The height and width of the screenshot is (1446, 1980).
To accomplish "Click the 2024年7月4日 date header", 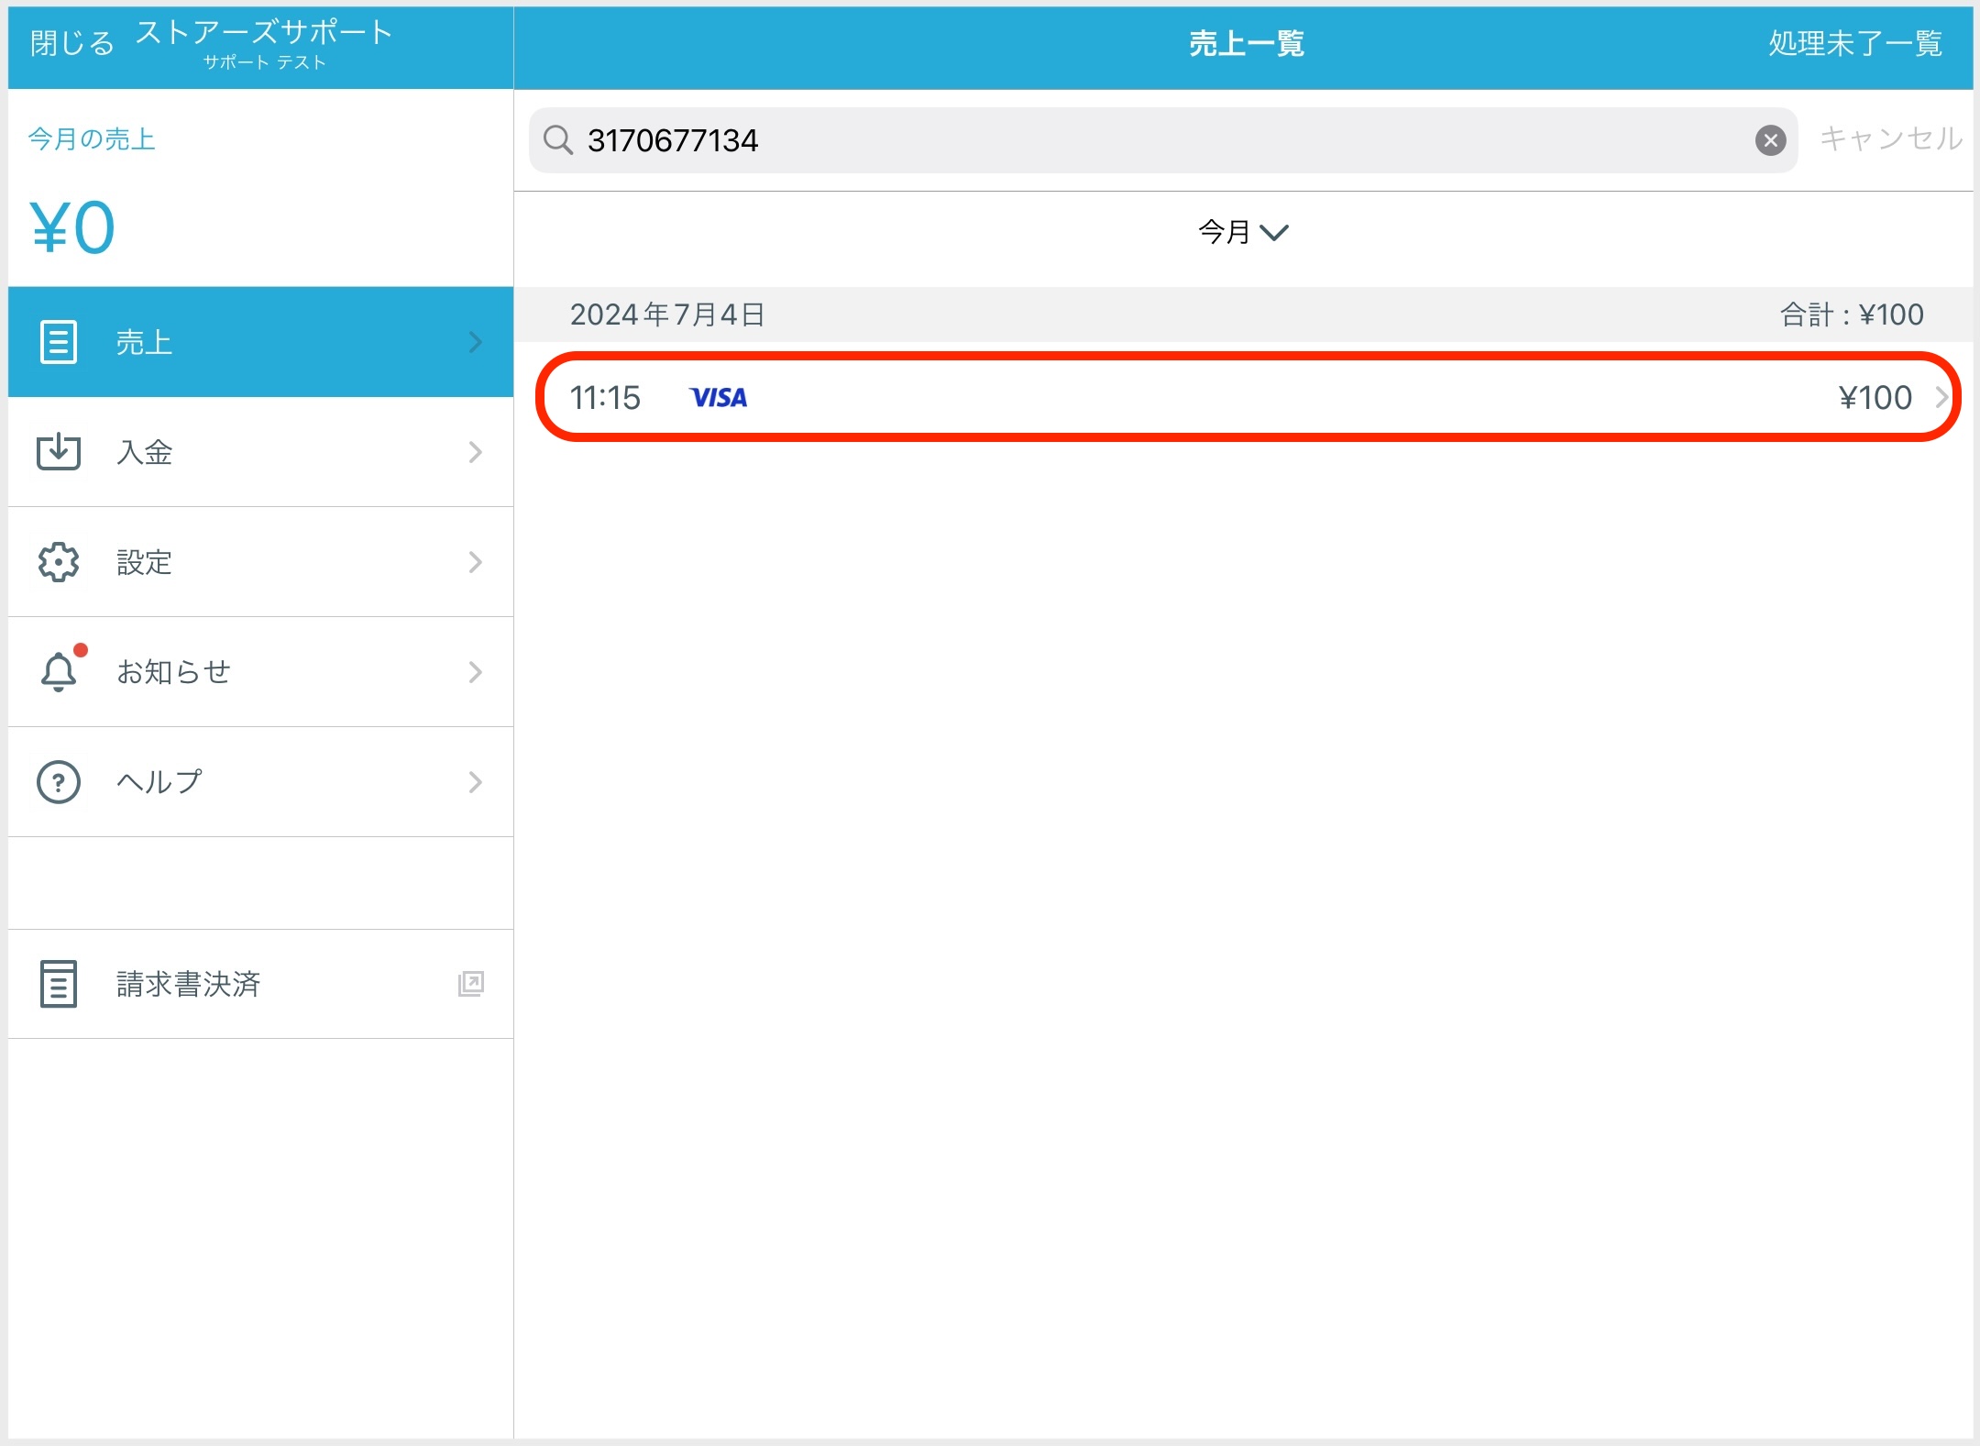I will (x=667, y=315).
